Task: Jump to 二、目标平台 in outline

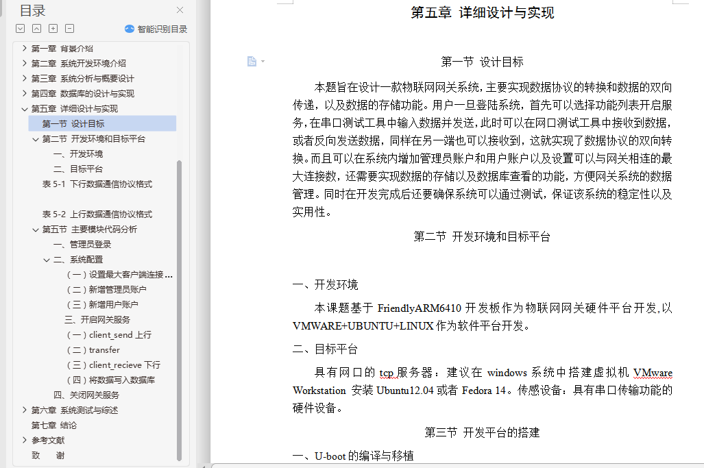Action: [x=78, y=169]
